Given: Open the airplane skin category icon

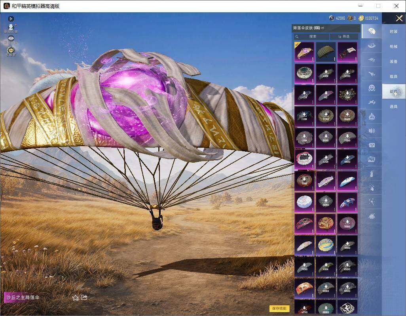Looking at the screenshot, I should 372,74.
